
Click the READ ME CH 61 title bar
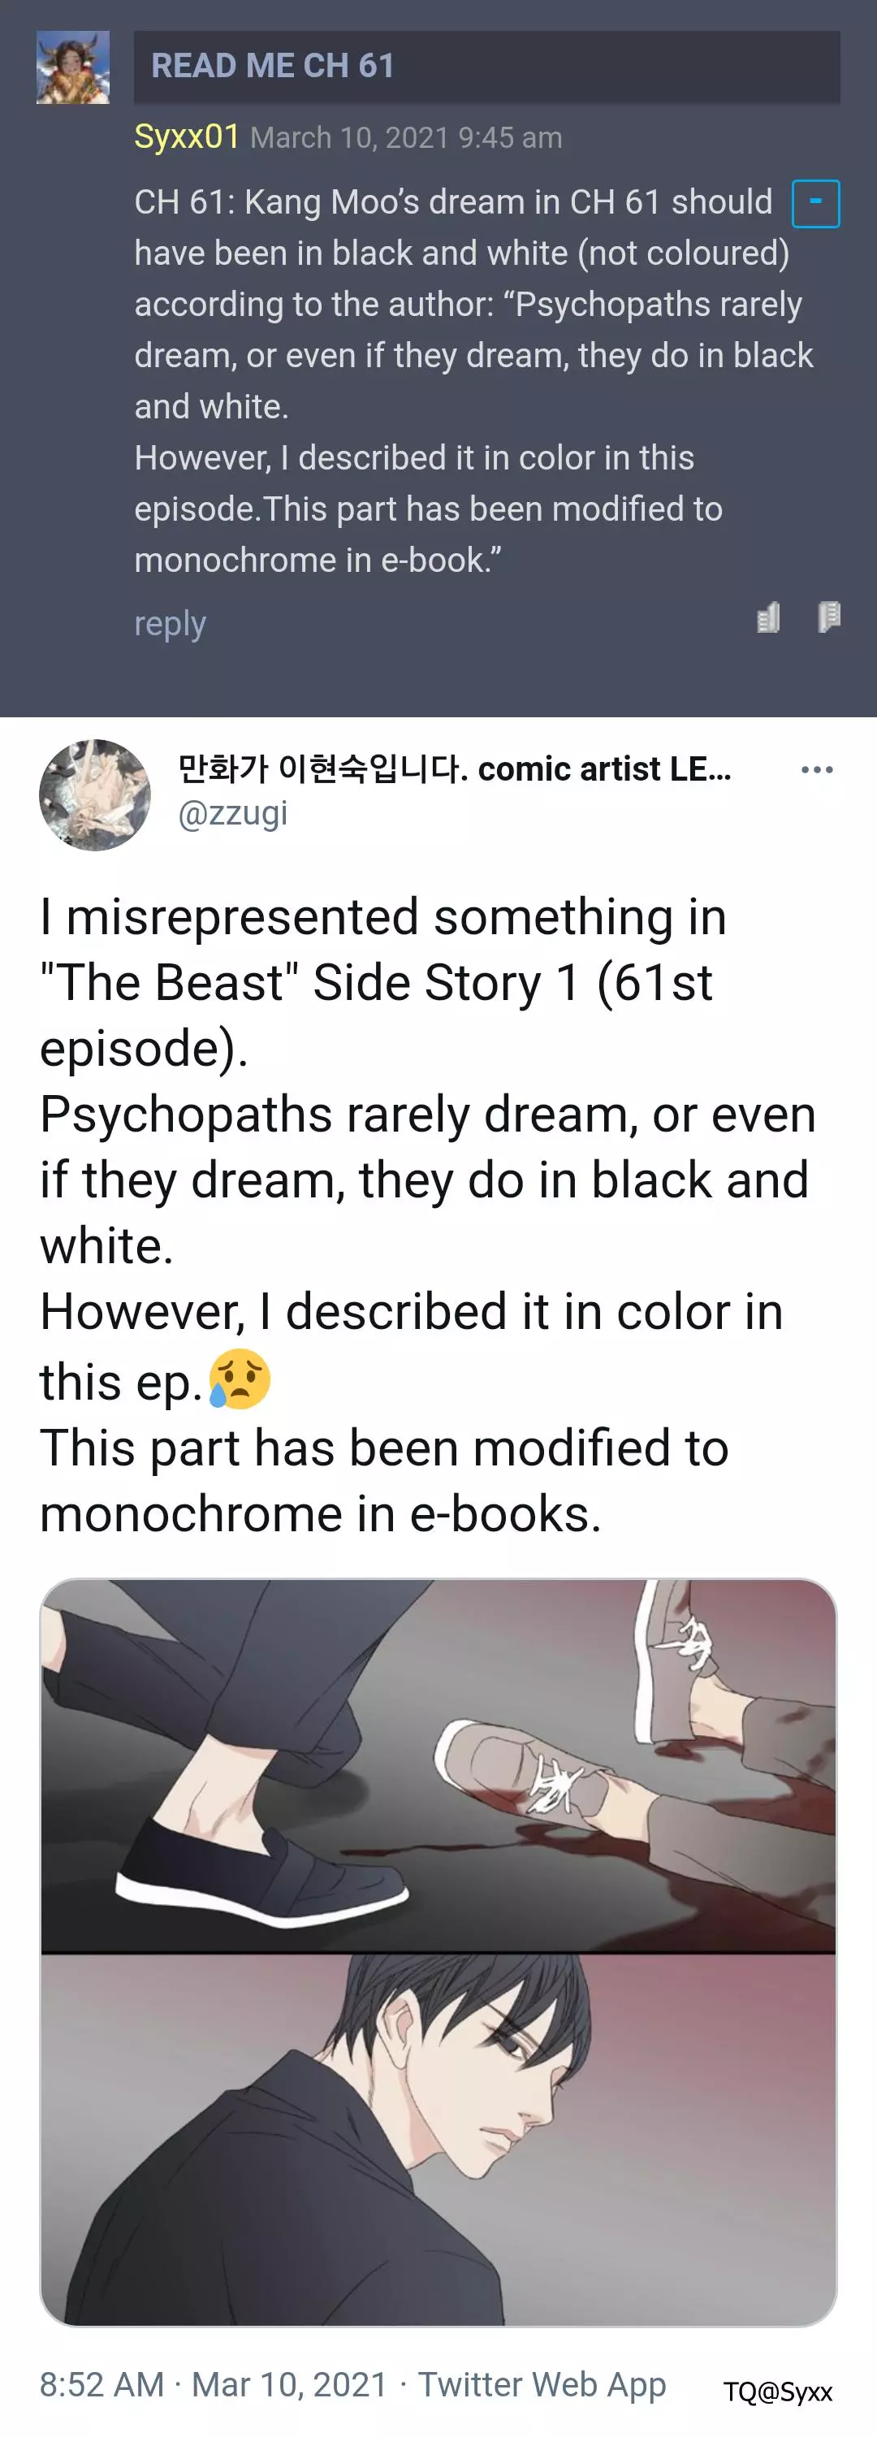click(x=486, y=67)
